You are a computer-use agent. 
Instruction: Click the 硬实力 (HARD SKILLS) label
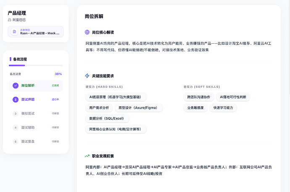[104, 87]
